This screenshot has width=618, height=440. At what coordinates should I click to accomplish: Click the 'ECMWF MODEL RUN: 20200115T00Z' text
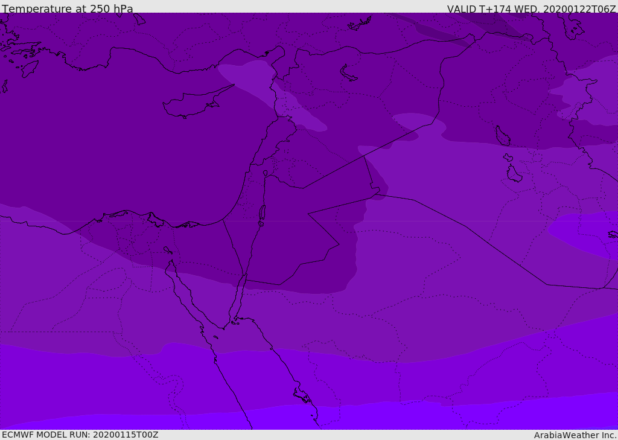[80, 435]
